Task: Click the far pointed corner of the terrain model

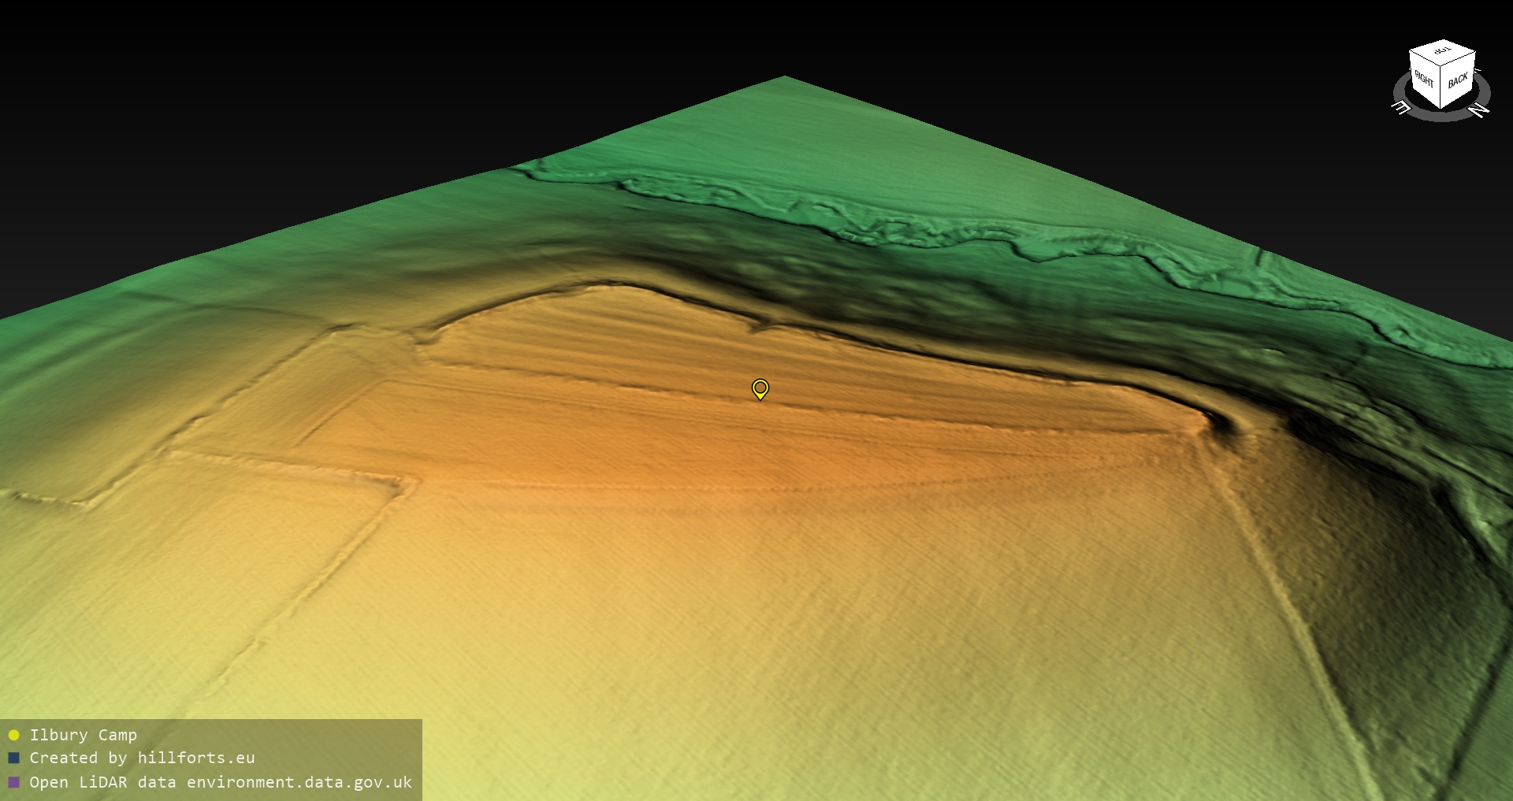Action: pos(784,78)
